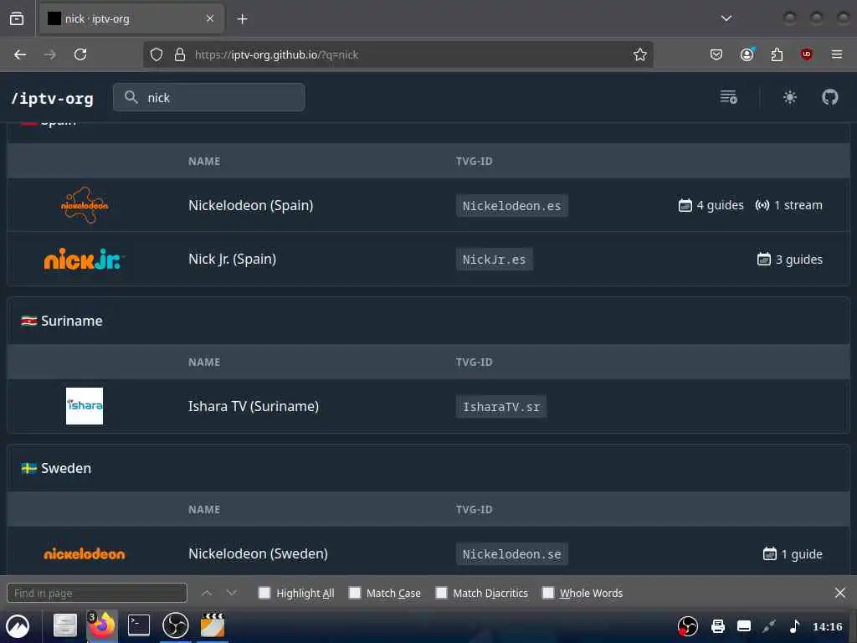This screenshot has height=643, width=857.
Task: Select the Nickelodeon (Spain) channel name
Action: pyautogui.click(x=251, y=206)
